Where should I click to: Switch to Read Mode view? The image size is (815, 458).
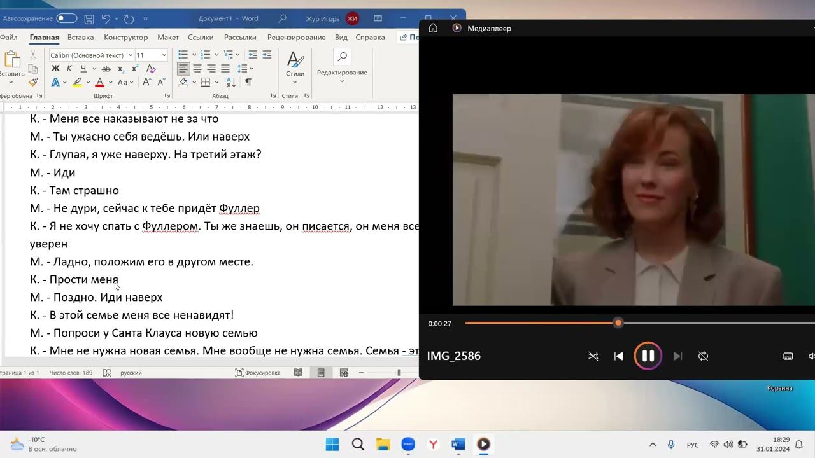298,373
